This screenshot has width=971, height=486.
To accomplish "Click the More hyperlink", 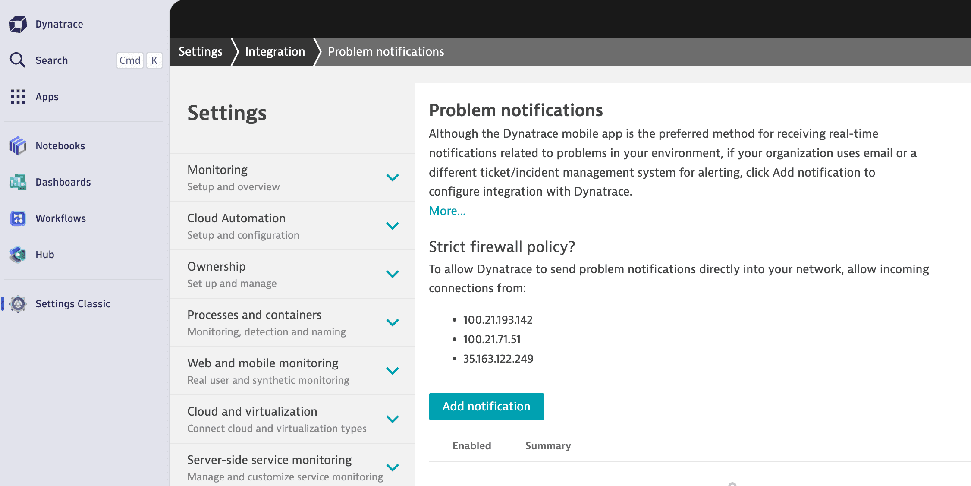I will click(447, 211).
